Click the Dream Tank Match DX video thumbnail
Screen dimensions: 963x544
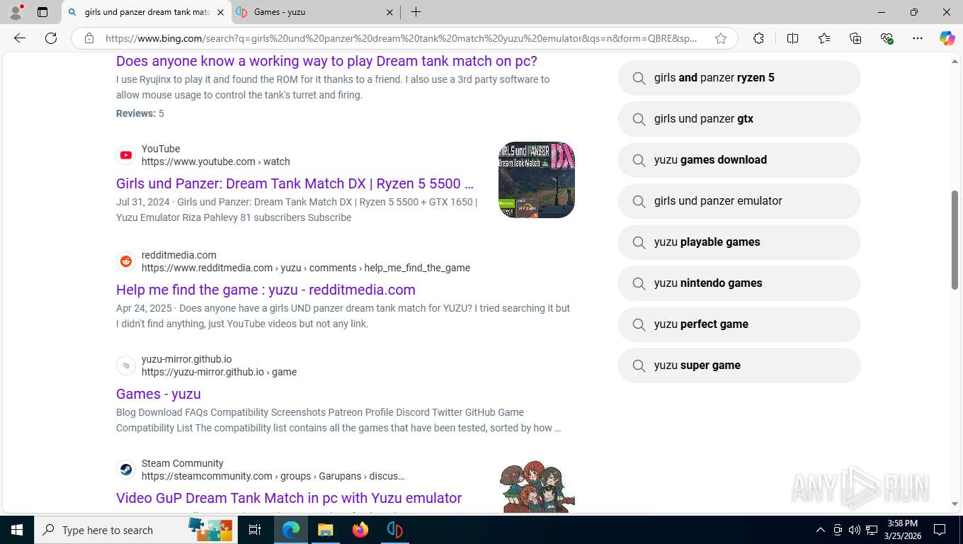(x=536, y=180)
